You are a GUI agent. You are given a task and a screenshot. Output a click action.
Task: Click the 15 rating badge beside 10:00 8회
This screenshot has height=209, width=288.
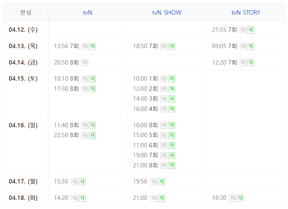pyautogui.click(x=164, y=125)
